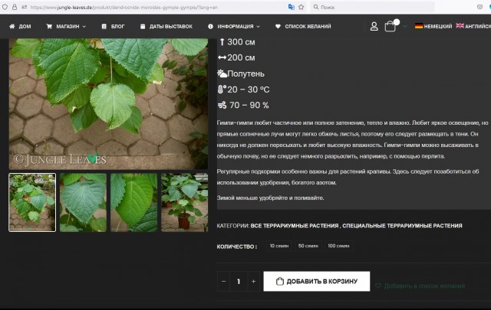
Task: Select the third leaf thumbnail
Action: [133, 203]
